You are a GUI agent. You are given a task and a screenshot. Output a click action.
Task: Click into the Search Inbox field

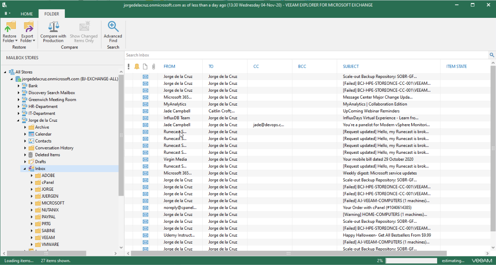pos(306,55)
